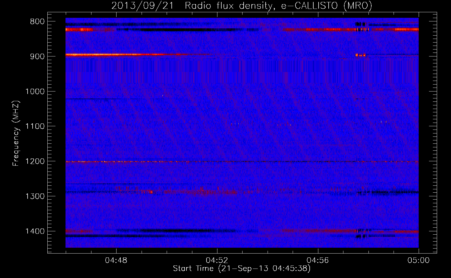Click the '04:48' time axis label
Viewport: 451px width, 278px height.
pos(116,260)
